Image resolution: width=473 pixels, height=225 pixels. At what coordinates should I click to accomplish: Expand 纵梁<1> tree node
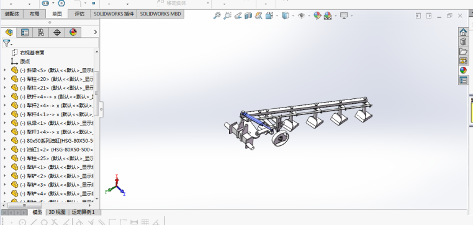[x=4, y=123]
